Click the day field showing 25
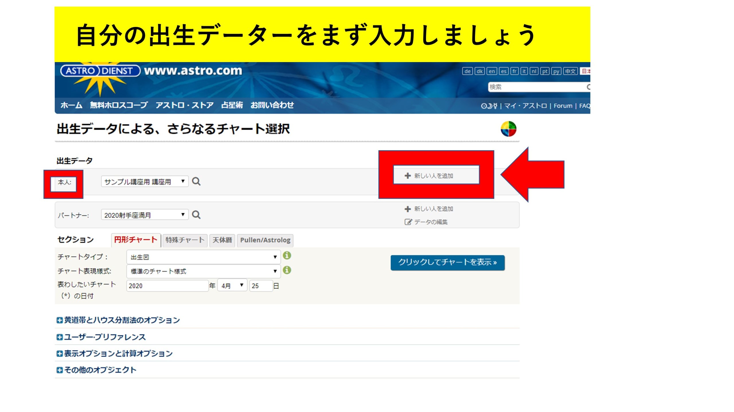 (x=261, y=286)
